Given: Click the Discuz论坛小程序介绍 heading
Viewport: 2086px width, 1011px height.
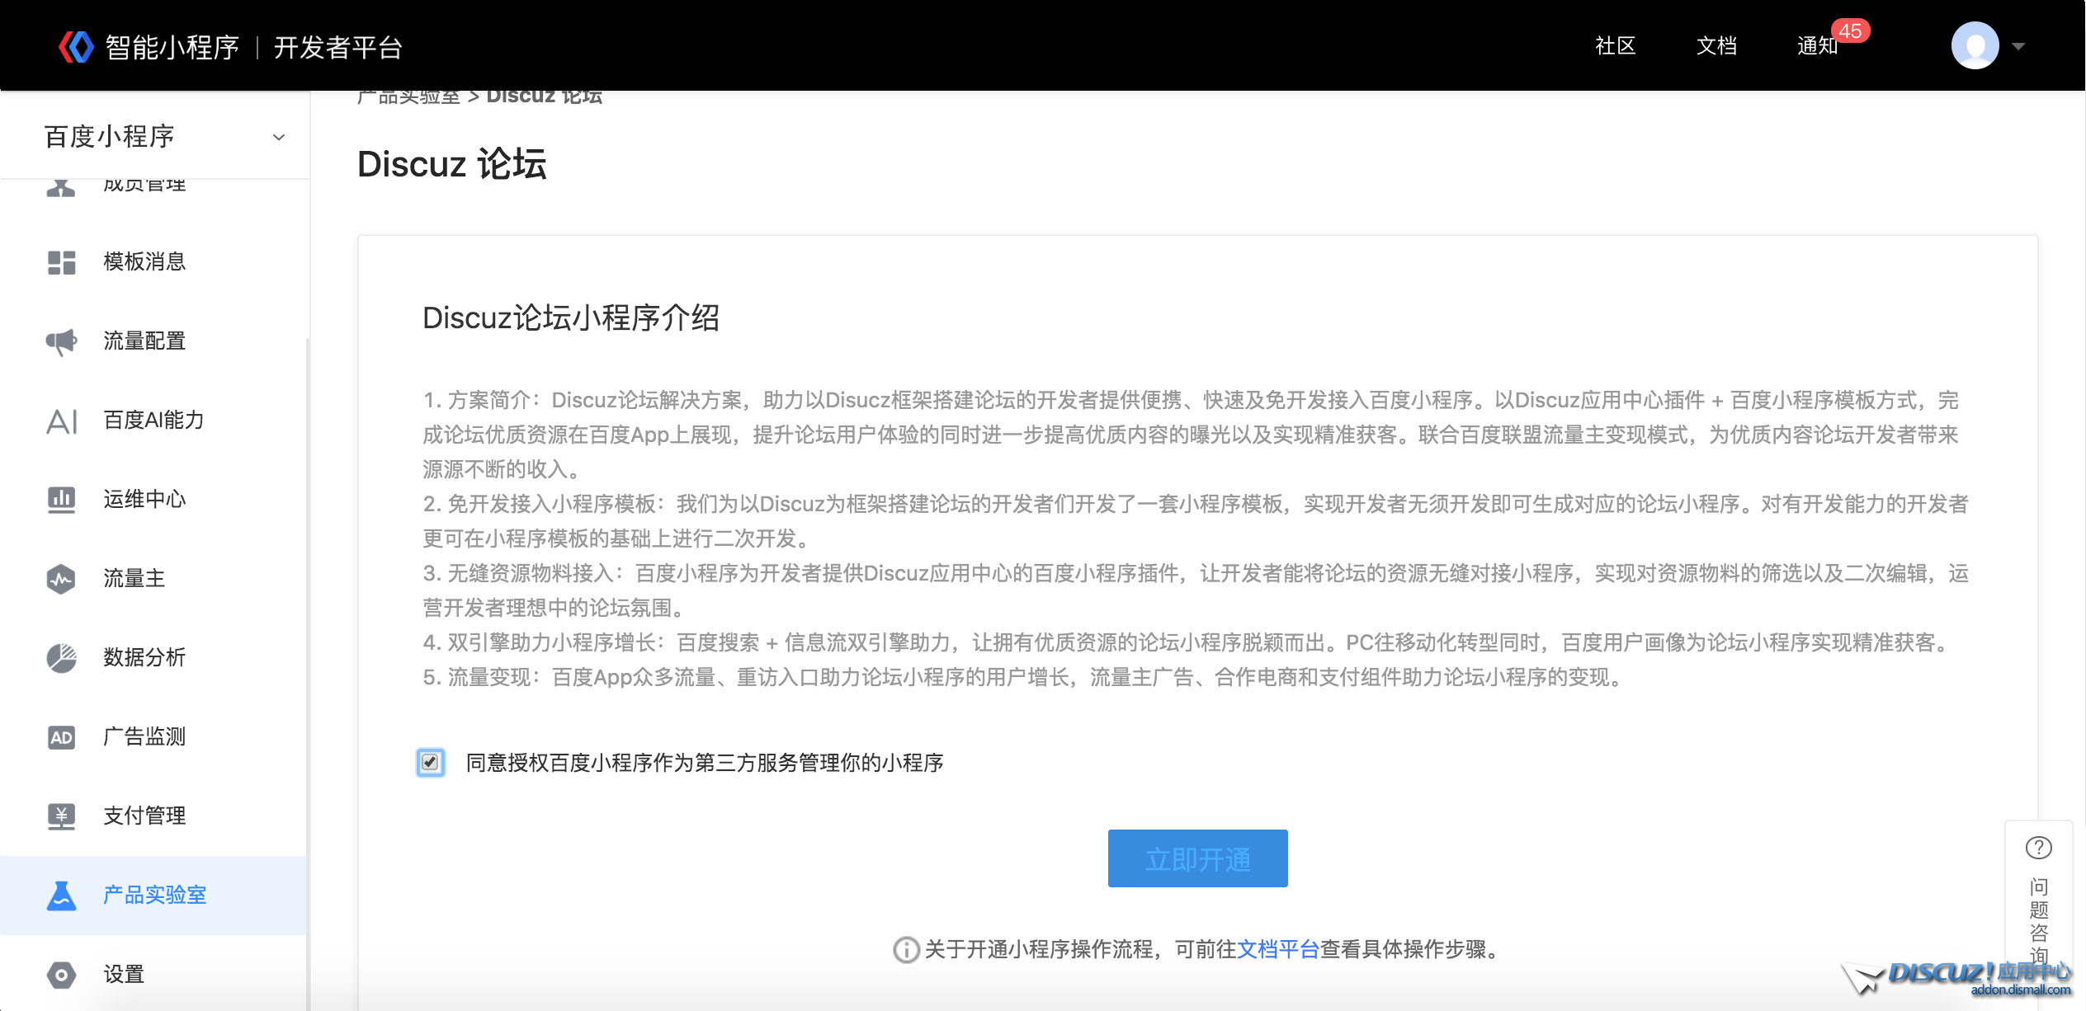Looking at the screenshot, I should click(x=571, y=318).
